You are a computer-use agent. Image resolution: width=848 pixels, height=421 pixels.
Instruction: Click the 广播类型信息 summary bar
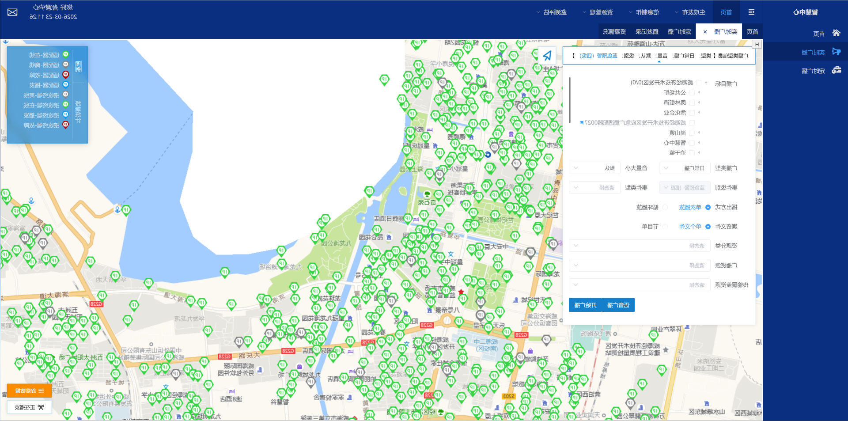[659, 56]
